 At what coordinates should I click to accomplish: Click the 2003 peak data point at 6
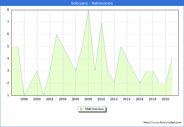pyautogui.click(x=56, y=34)
